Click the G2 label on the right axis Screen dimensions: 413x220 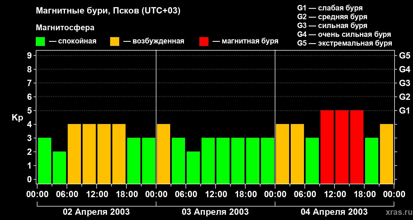(404, 97)
